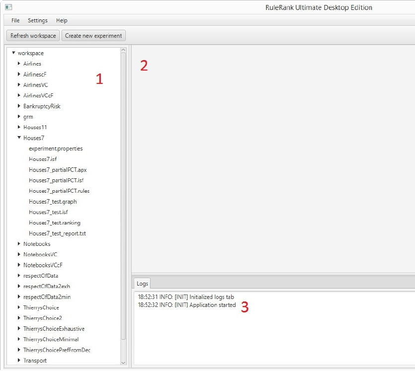Image resolution: width=415 pixels, height=371 pixels.
Task: Click the tree scrollbar up arrow
Action: tap(123, 50)
